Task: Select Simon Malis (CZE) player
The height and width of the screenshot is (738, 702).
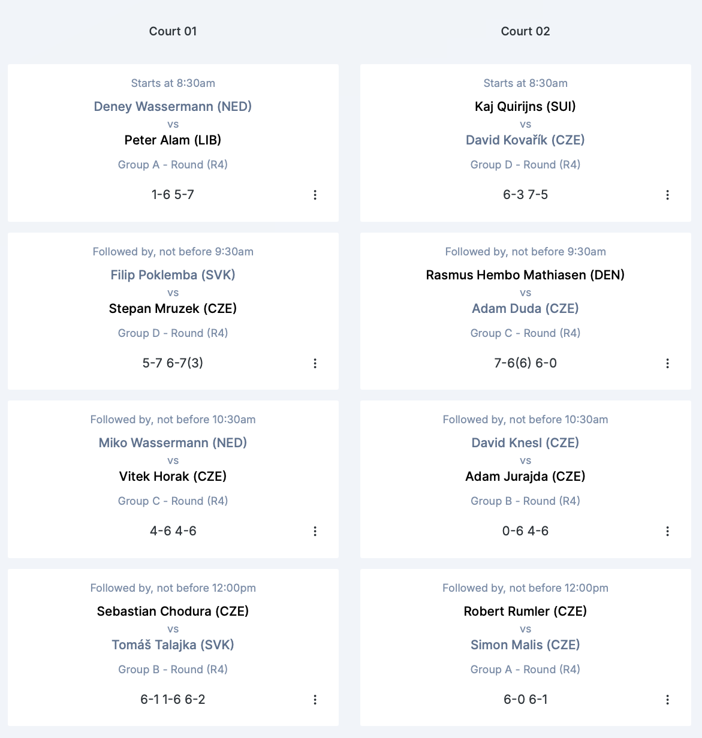Action: tap(525, 645)
